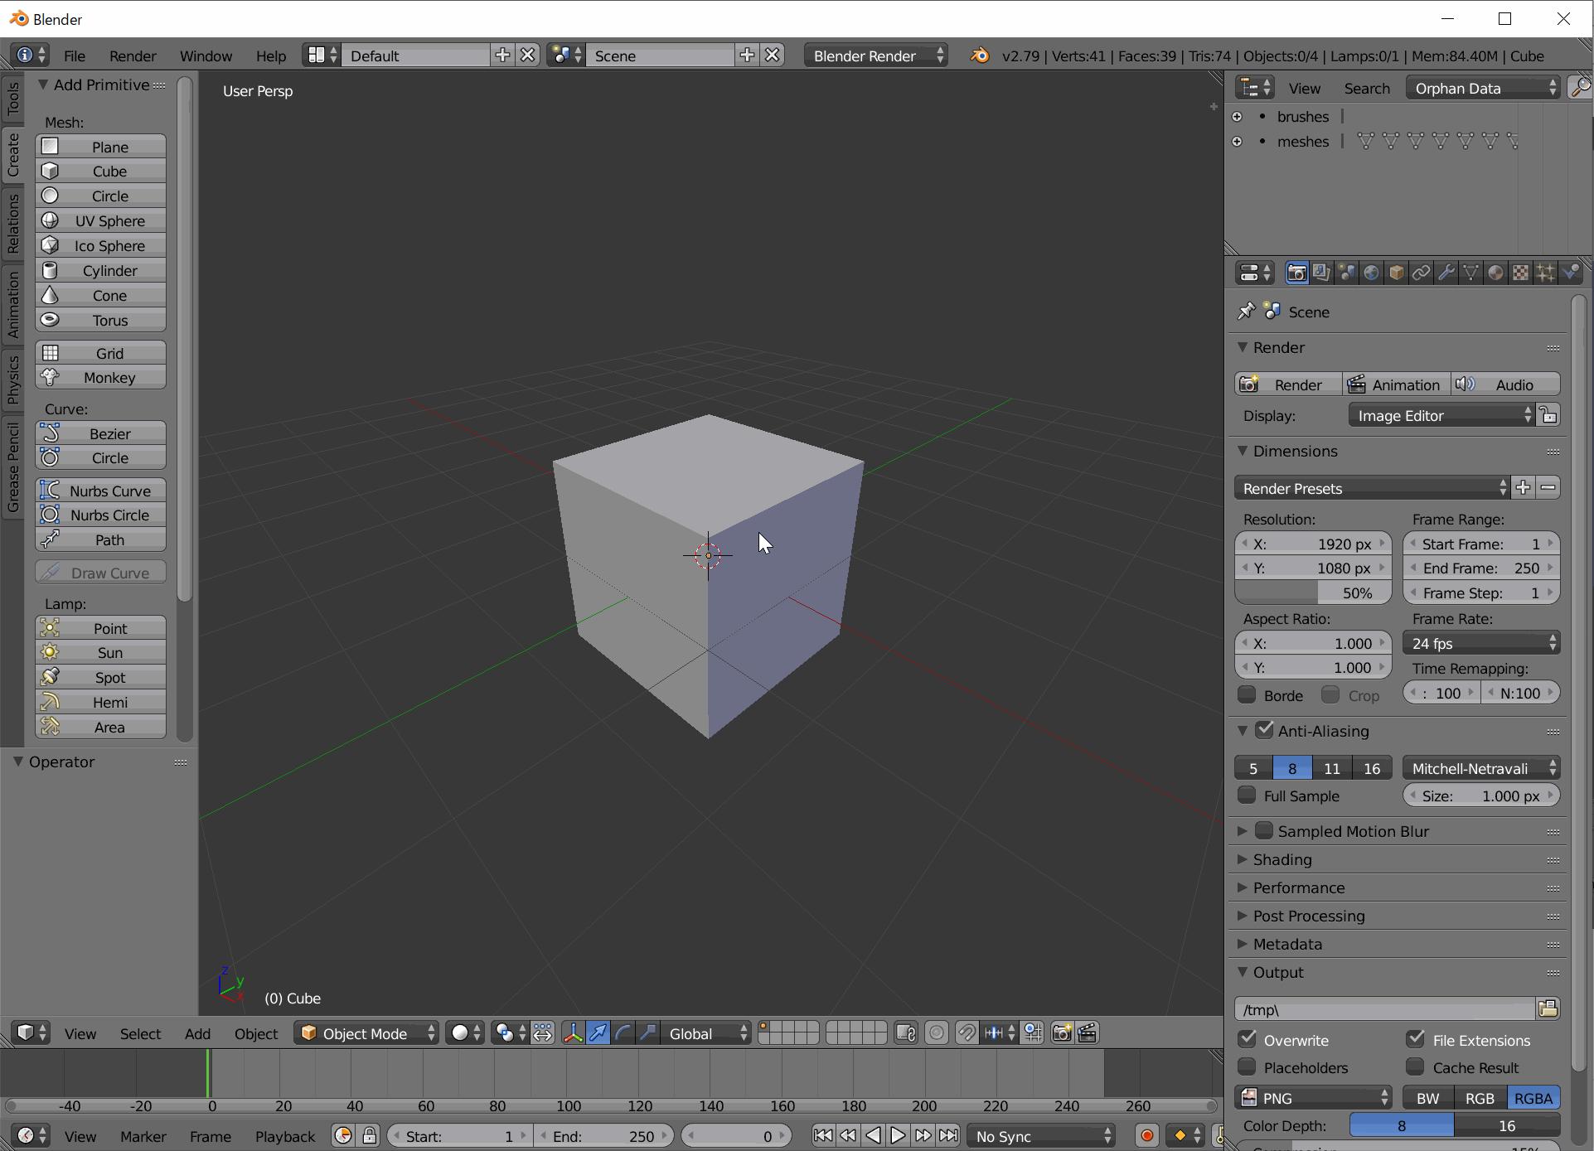The height and width of the screenshot is (1151, 1594).
Task: Add a Sun lamp
Action: click(x=101, y=653)
